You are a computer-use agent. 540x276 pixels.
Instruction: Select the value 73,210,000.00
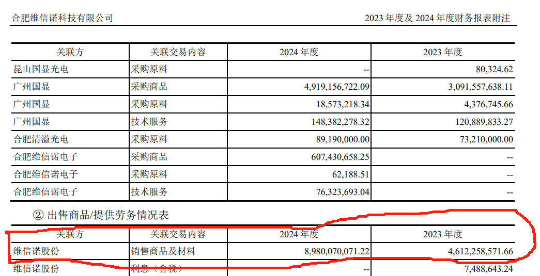click(487, 139)
